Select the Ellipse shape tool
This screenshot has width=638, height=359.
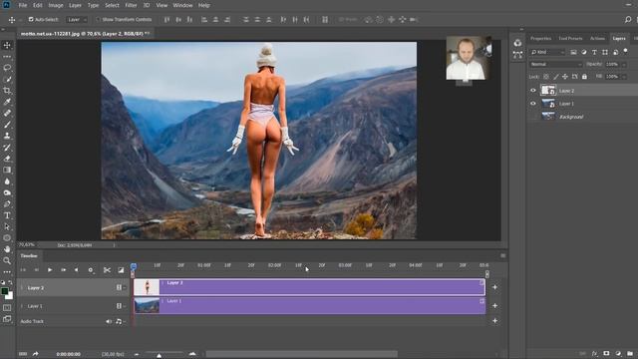point(7,237)
